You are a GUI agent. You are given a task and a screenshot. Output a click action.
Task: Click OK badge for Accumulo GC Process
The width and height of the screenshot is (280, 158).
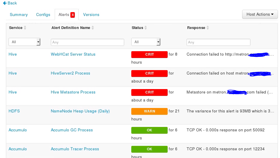pyautogui.click(x=150, y=130)
